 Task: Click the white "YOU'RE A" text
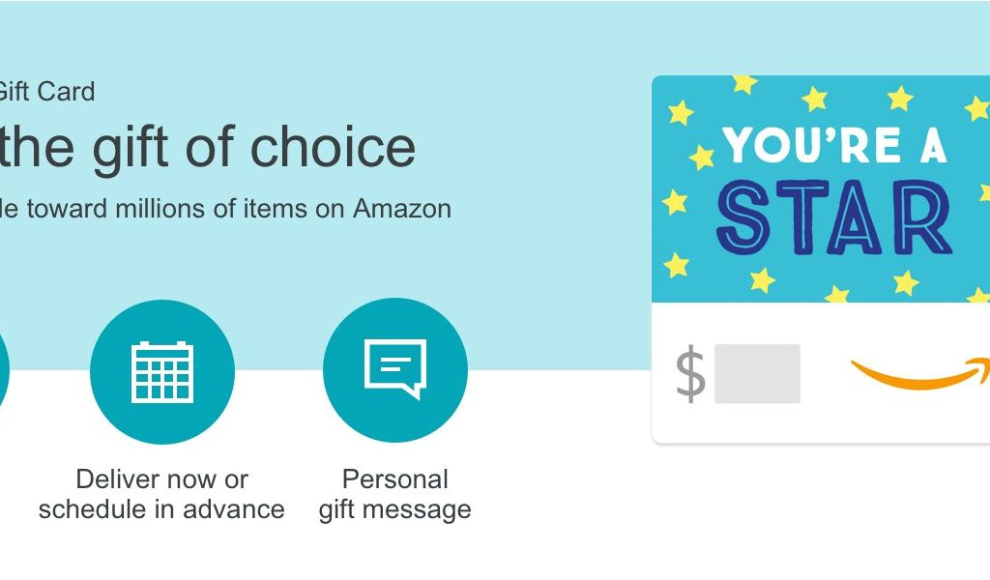pos(834,145)
